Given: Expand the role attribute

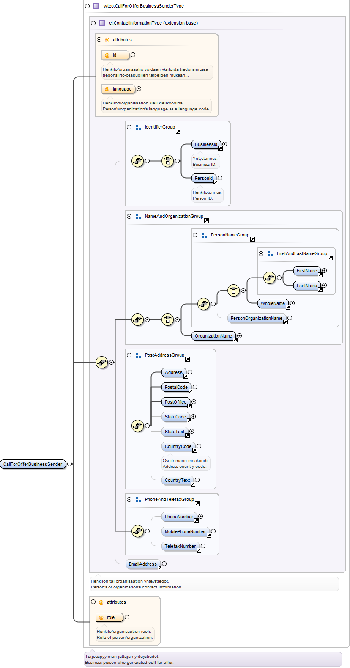Looking at the screenshot, I should click(127, 617).
